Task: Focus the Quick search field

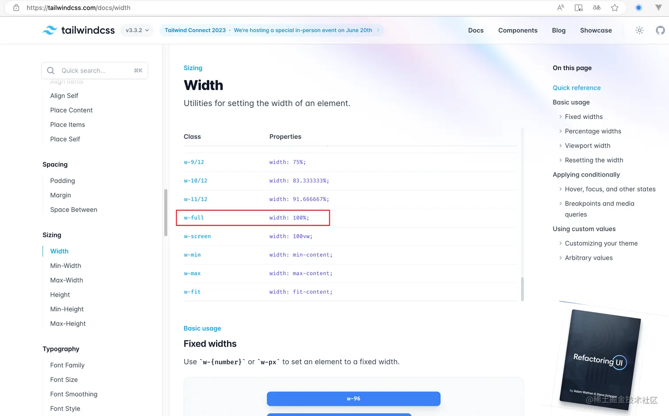Action: 95,71
